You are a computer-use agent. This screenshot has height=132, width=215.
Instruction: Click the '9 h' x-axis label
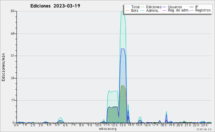[90, 125]
